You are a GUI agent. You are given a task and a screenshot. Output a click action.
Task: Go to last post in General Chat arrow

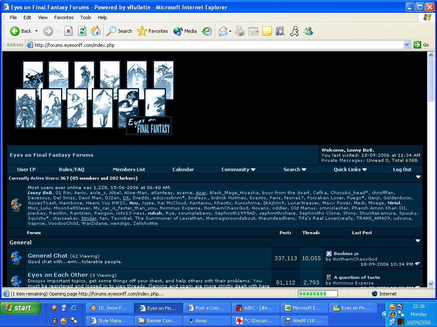[x=417, y=264]
